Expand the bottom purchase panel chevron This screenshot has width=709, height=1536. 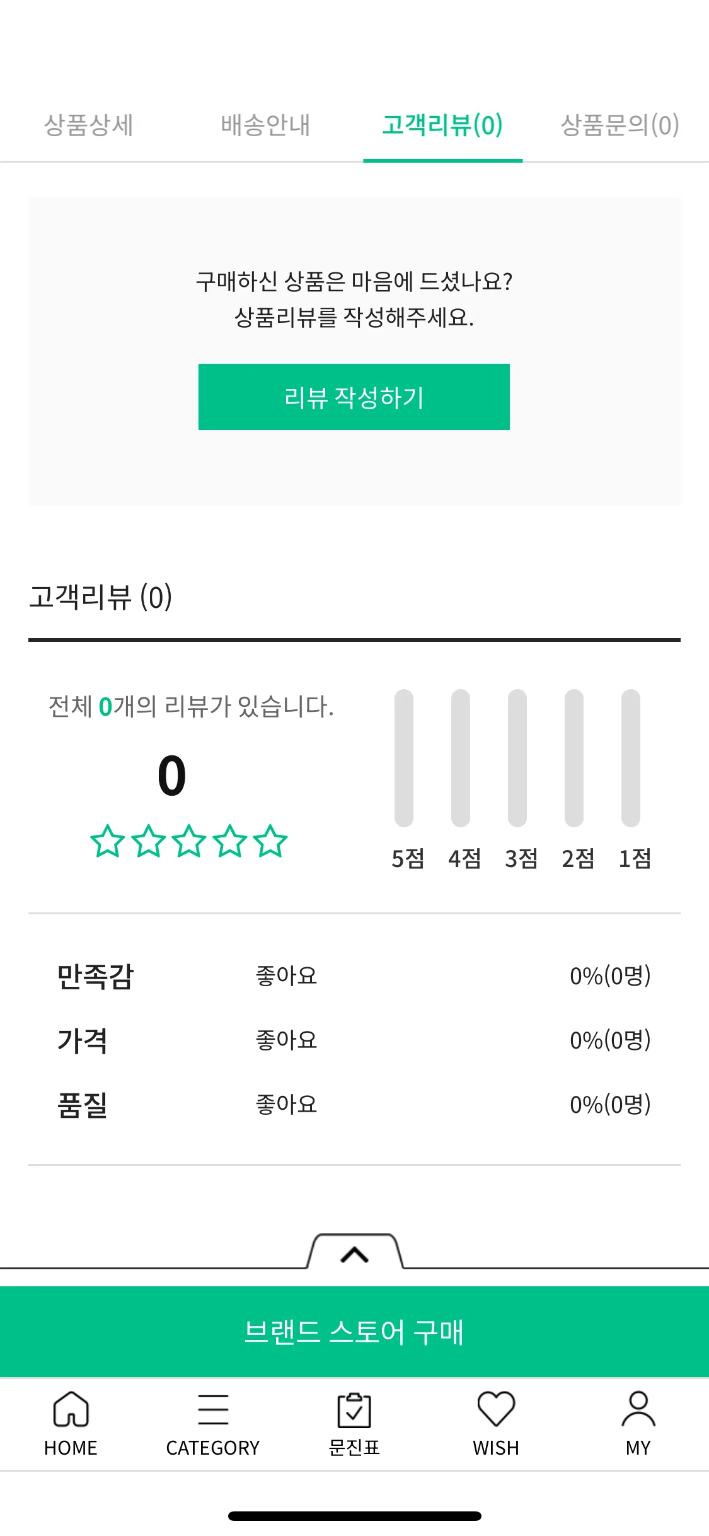[x=354, y=1255]
